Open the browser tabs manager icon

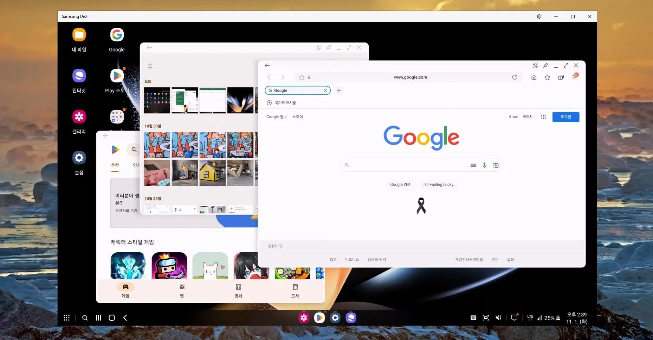[561, 77]
